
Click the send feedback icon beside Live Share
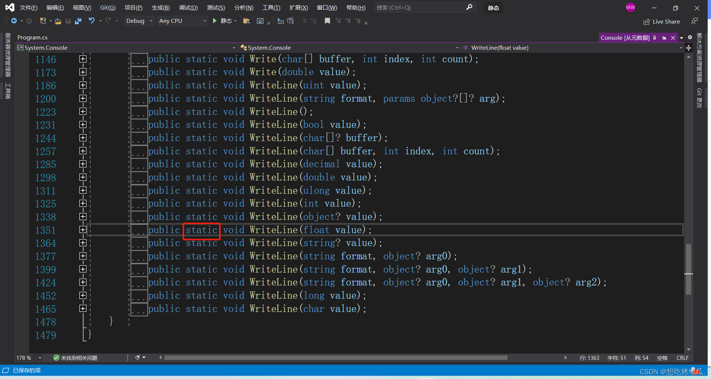[x=694, y=21]
